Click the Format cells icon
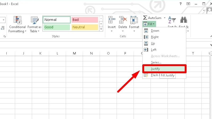The width and height of the screenshot is (212, 119). pyautogui.click(x=134, y=20)
